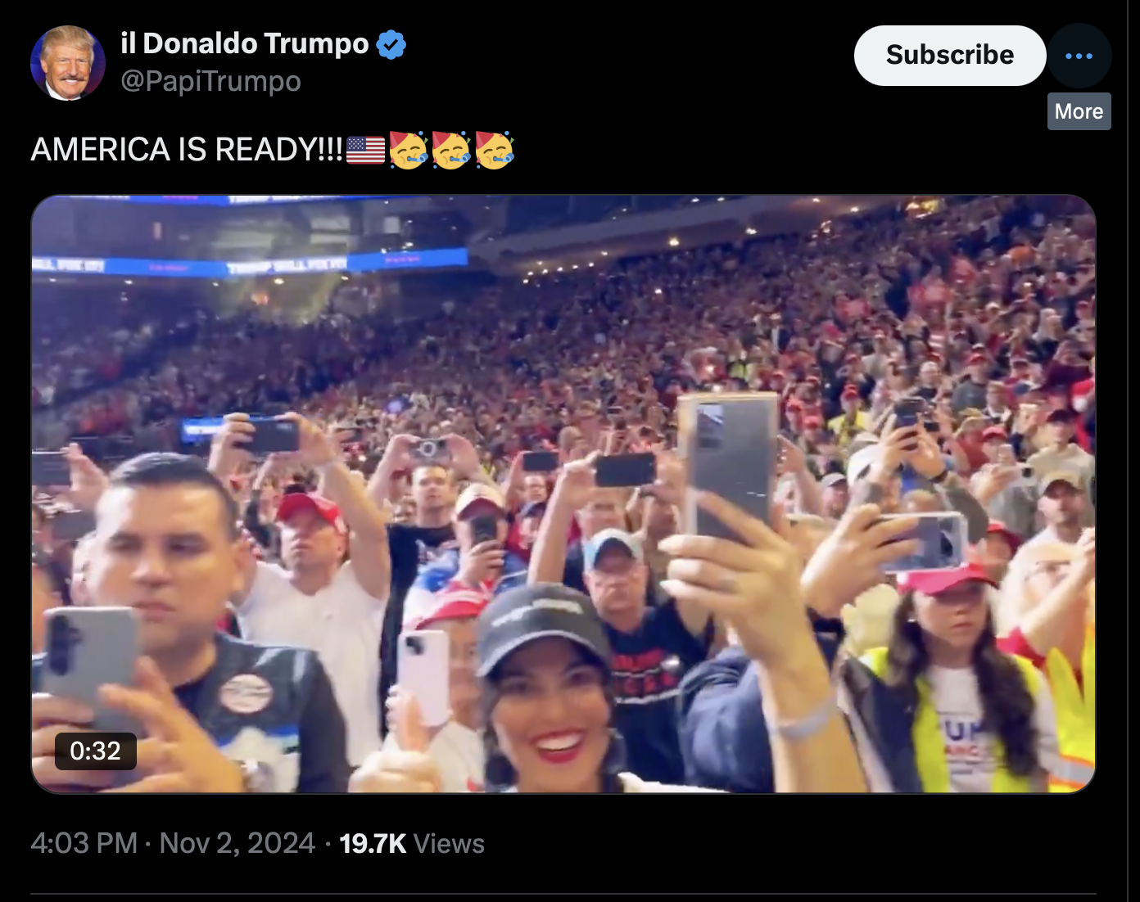Open the three-dot More options menu
Viewport: 1140px width, 902px height.
pyautogui.click(x=1079, y=56)
